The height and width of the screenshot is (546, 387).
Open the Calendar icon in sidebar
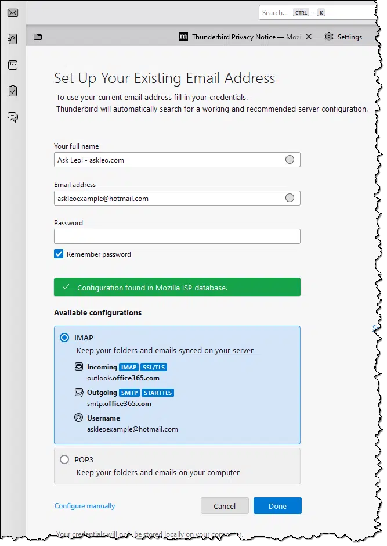13,65
